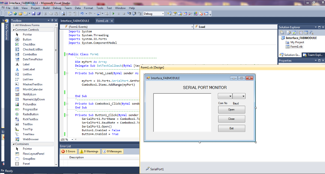Collapse Containers toolbox group

14,144
